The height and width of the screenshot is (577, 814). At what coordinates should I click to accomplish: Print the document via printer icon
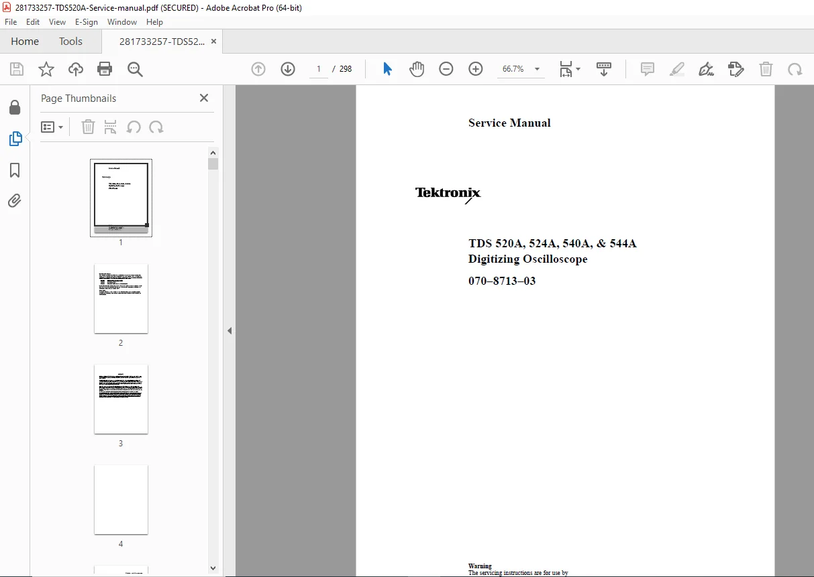tap(105, 69)
